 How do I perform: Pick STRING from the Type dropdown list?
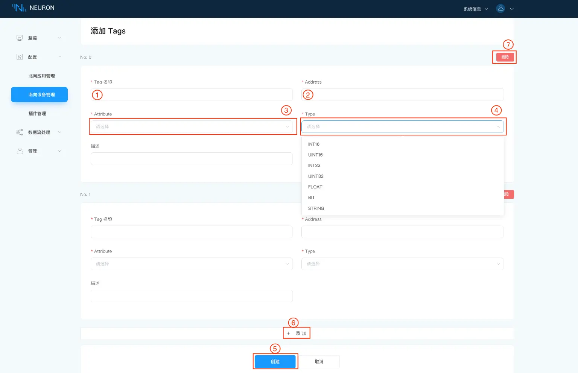click(316, 209)
